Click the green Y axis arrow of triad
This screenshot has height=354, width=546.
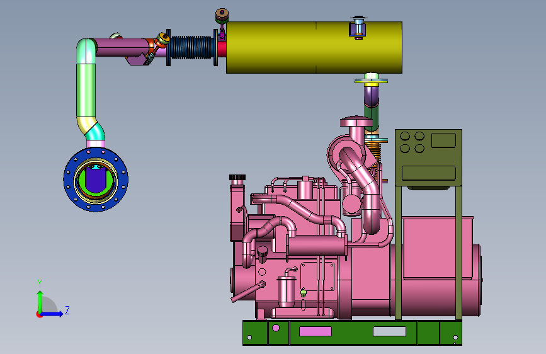tap(40, 302)
